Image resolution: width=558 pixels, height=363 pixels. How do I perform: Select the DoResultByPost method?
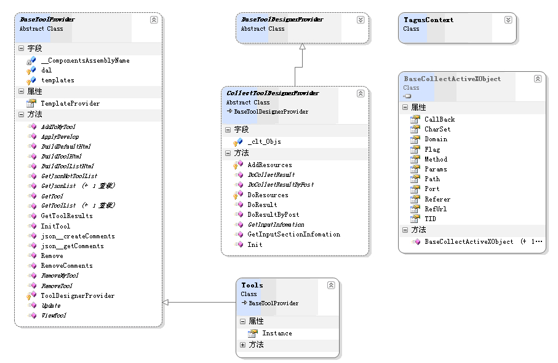click(x=273, y=214)
